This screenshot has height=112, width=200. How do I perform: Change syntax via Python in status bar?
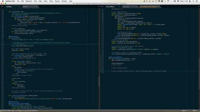point(194,111)
